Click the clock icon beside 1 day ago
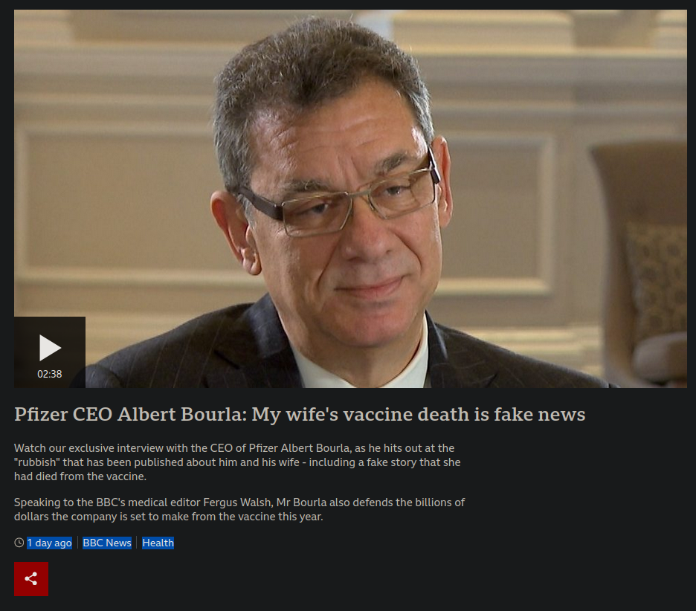The width and height of the screenshot is (696, 611). click(x=19, y=542)
